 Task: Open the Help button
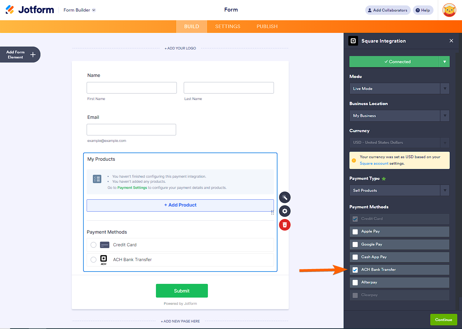pyautogui.click(x=423, y=10)
